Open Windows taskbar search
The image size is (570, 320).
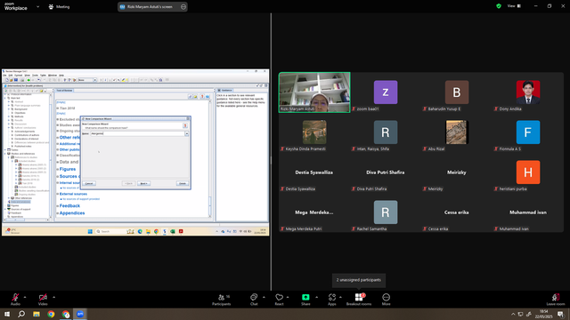[x=21, y=314]
